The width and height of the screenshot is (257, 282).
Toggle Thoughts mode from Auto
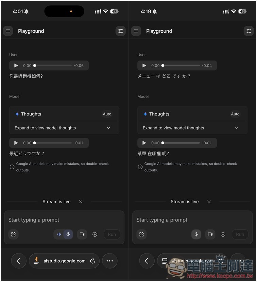click(107, 114)
